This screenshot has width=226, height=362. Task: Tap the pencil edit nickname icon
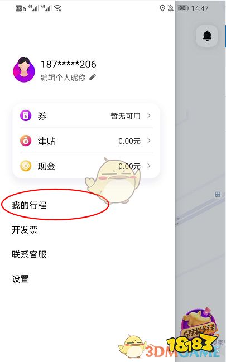point(93,77)
